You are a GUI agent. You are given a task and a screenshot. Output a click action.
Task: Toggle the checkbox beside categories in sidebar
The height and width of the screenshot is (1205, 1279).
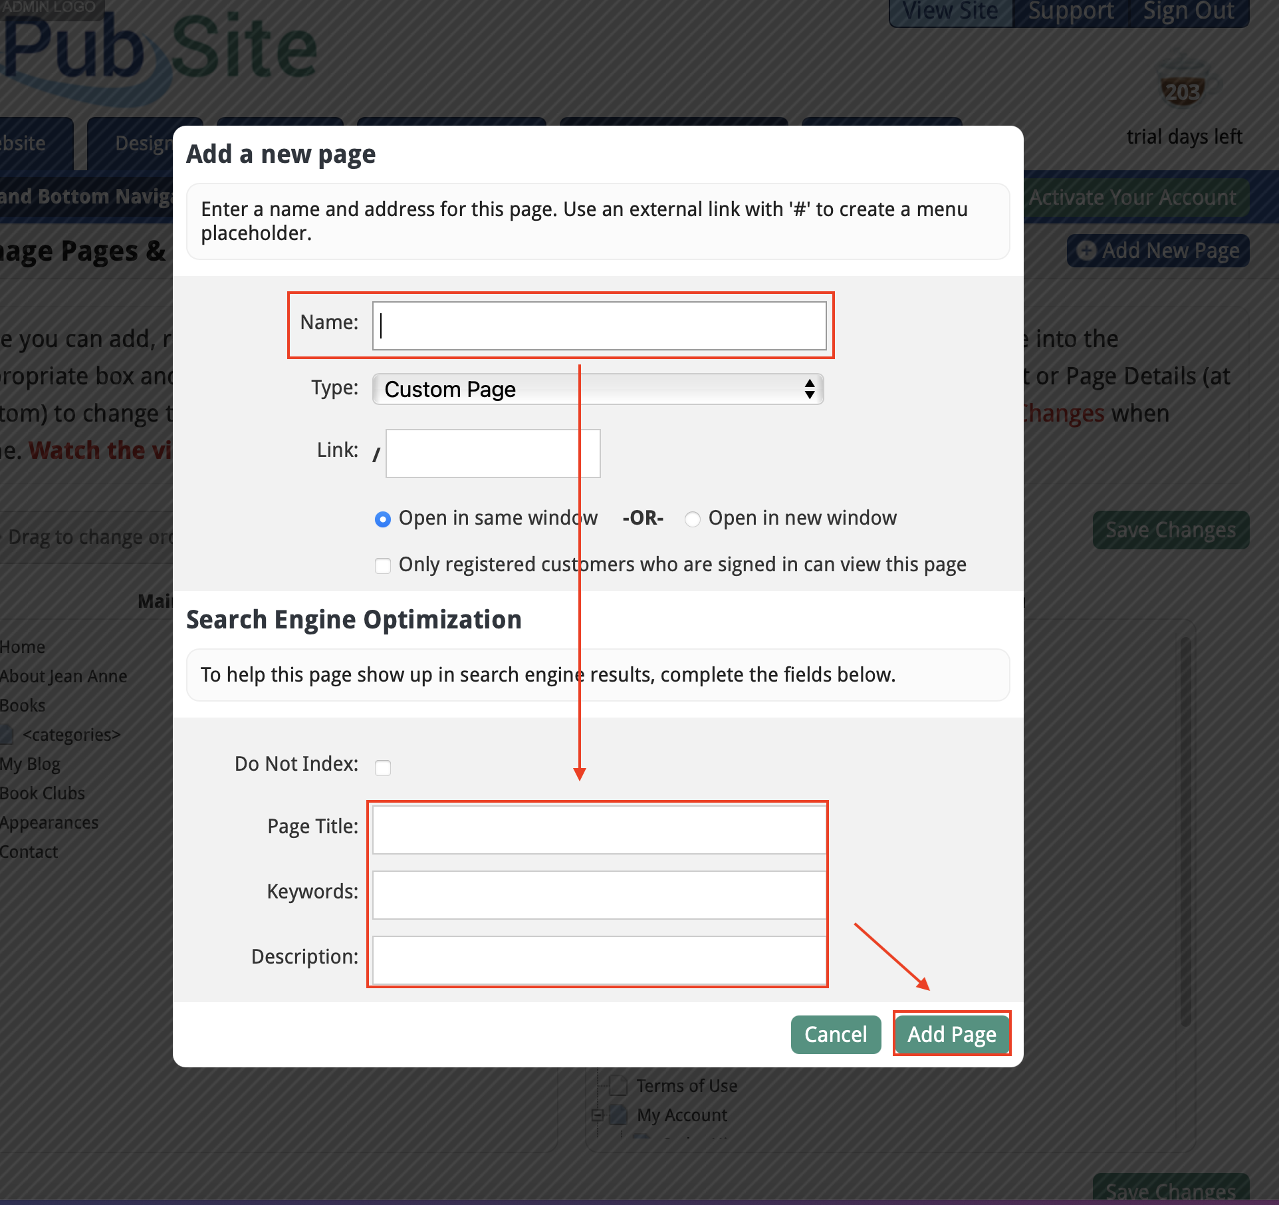[x=7, y=734]
